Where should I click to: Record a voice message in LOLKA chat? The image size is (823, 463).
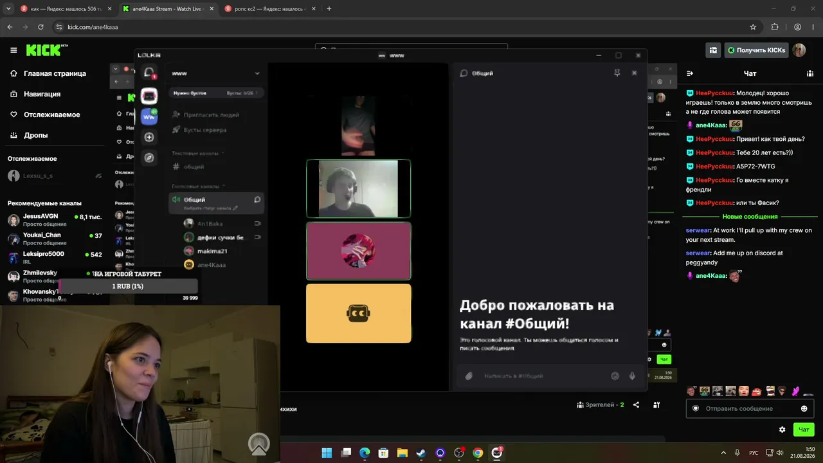point(632,376)
